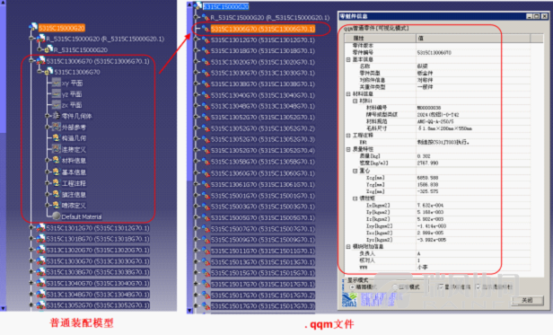Select the second display mode radio button
This screenshot has width=553, height=335.
[x=395, y=287]
